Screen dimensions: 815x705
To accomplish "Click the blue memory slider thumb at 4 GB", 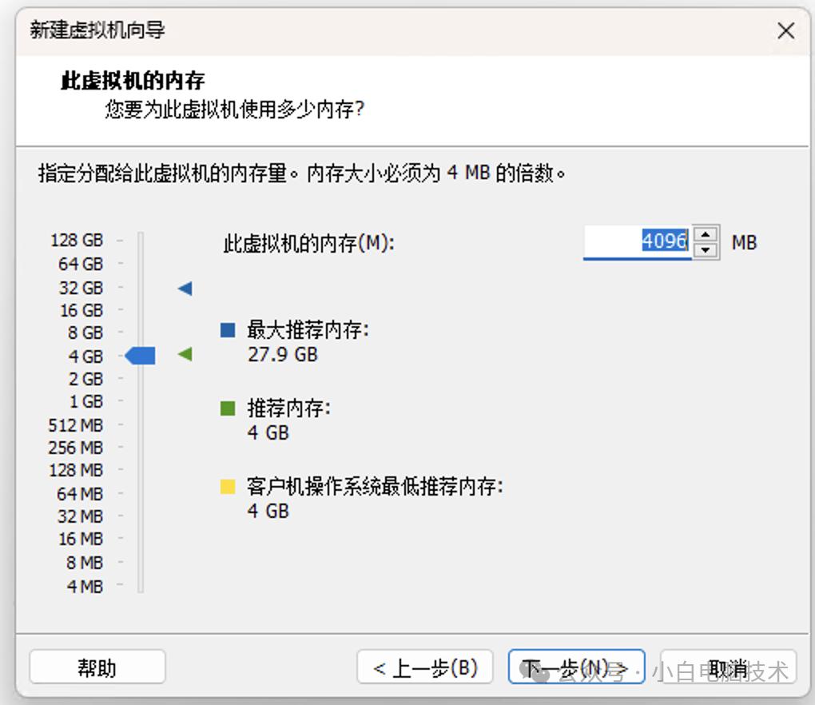I will click(x=140, y=356).
